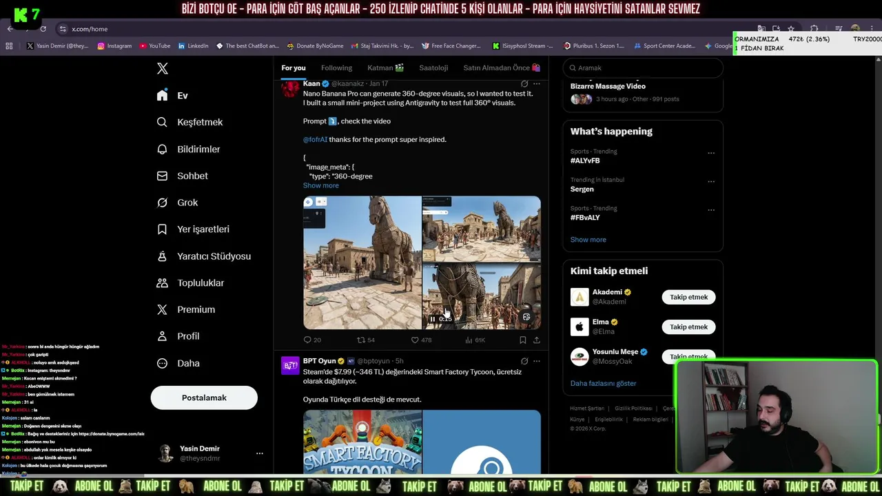Open Yaratıcı Stüdyosu
The image size is (882, 496).
point(203,256)
